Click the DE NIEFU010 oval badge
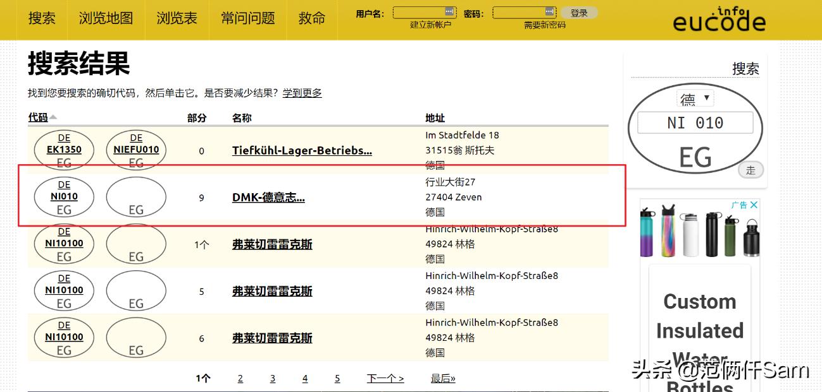822x392 pixels. (135, 150)
